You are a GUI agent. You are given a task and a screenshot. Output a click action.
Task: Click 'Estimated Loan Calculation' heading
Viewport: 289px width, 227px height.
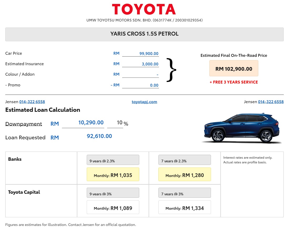(x=43, y=110)
